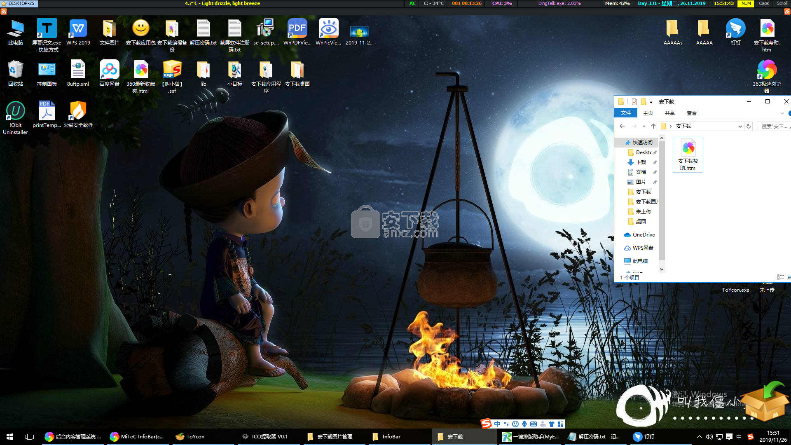791x445 pixels.
Task: Click navigation pane scrollbar up arrow
Action: pyautogui.click(x=662, y=138)
